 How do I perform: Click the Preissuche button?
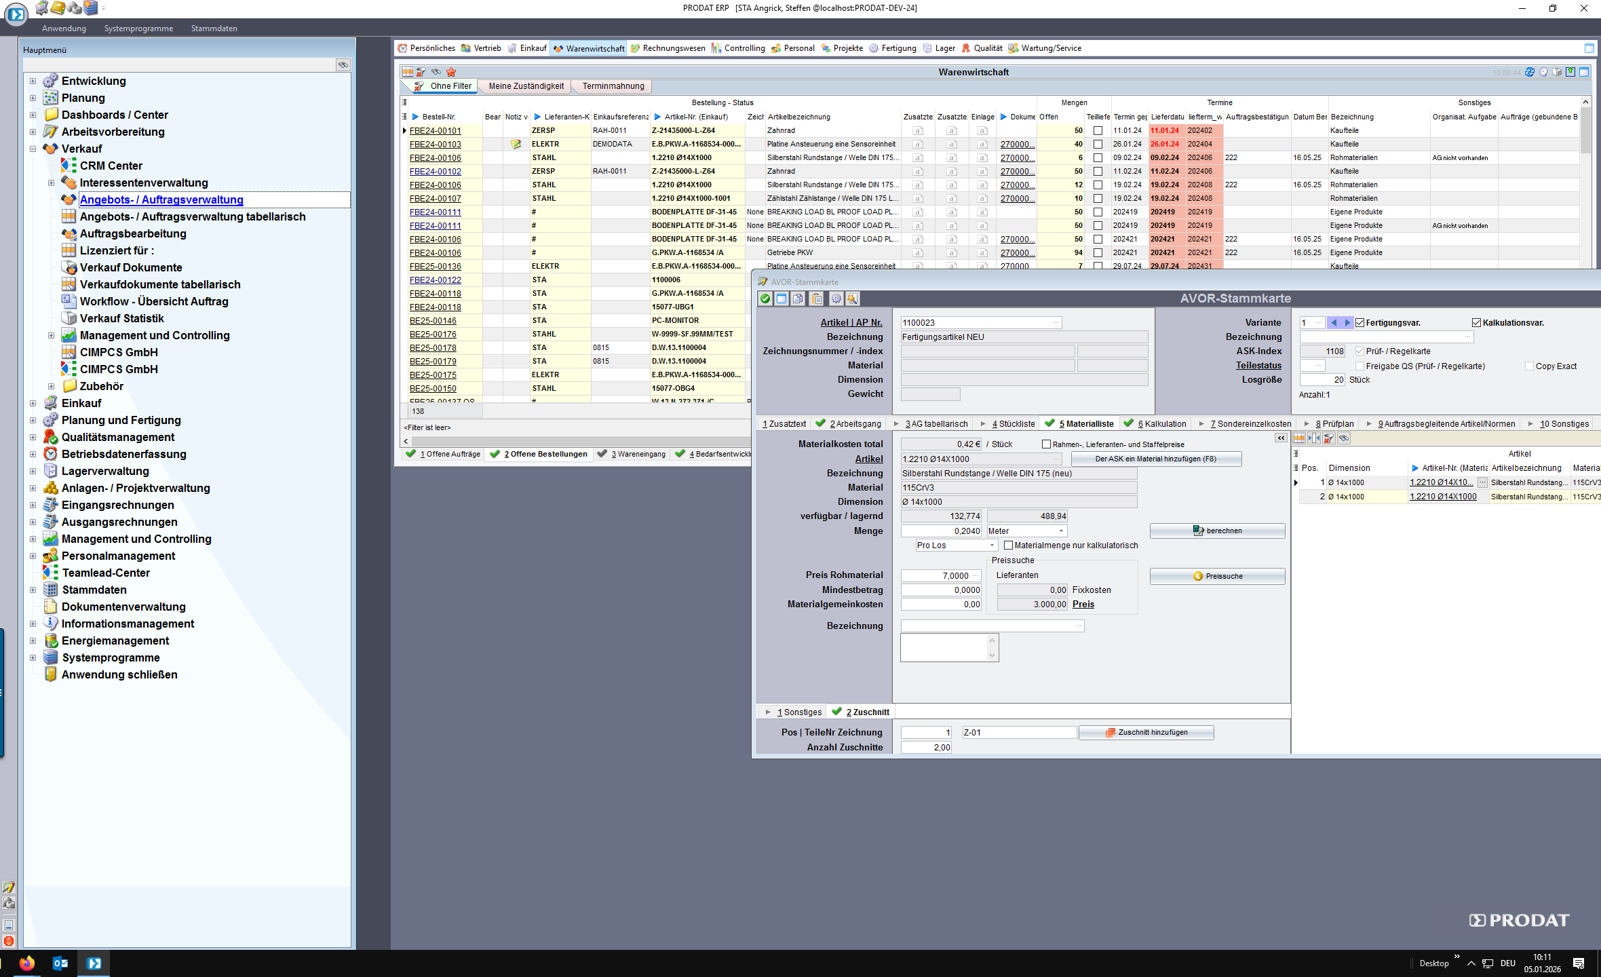(1217, 576)
